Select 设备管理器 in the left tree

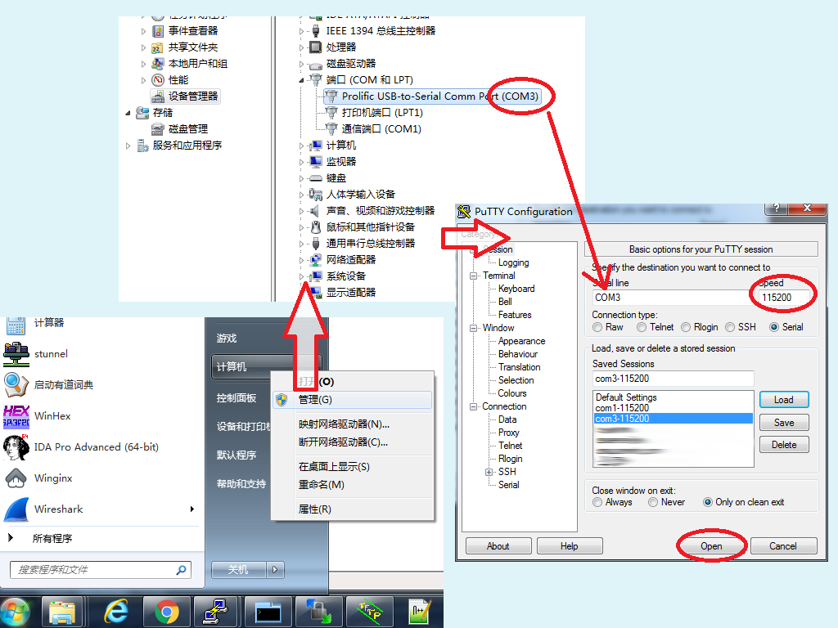point(185,96)
